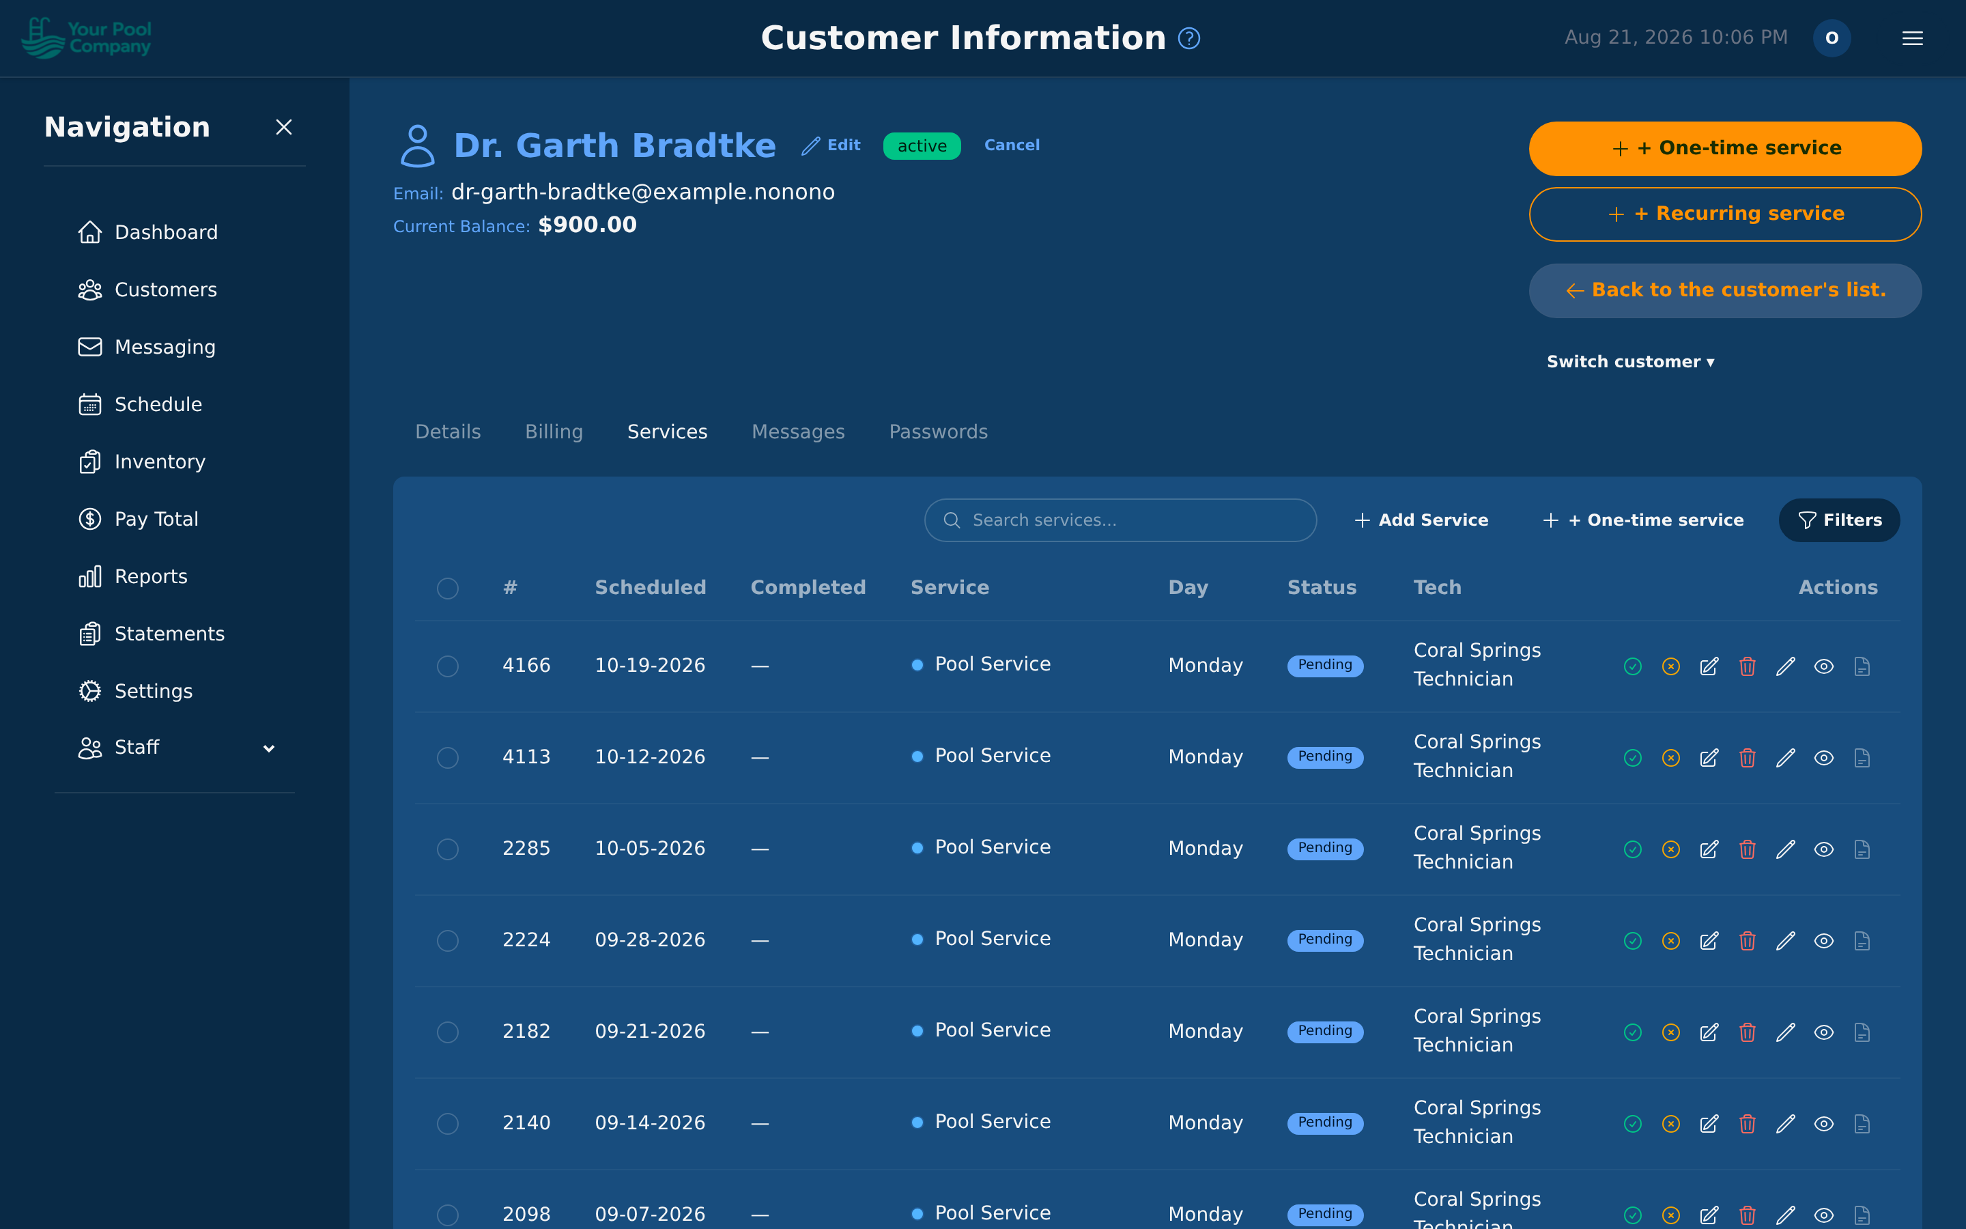View service 4166 with the eye icon
This screenshot has width=1966, height=1229.
coord(1823,666)
